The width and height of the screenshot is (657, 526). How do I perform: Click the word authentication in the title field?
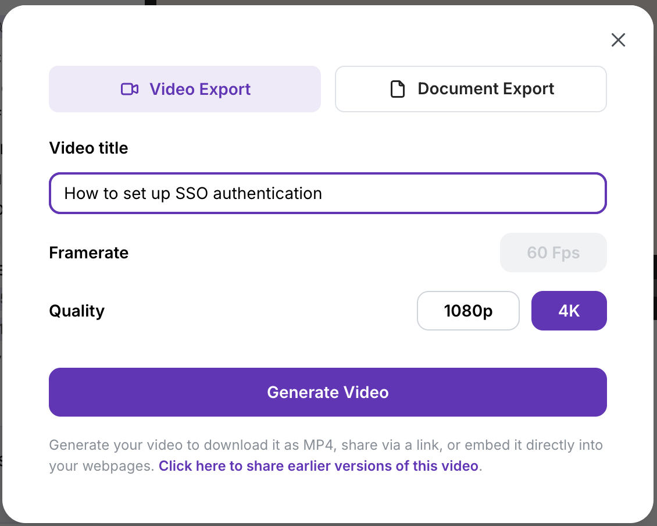(x=267, y=193)
